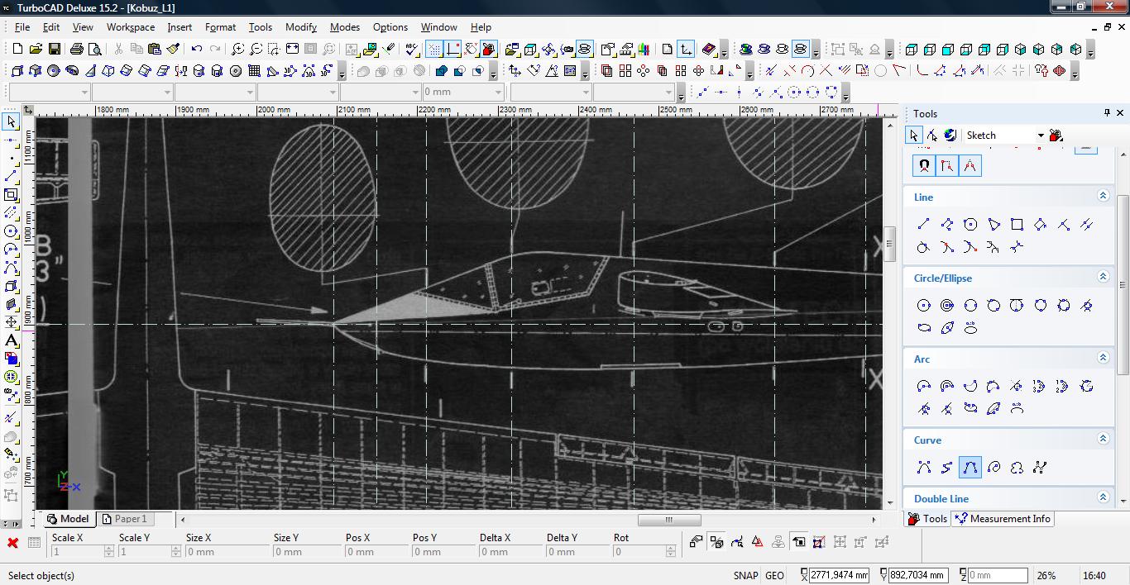Open the Insert menu

[x=180, y=26]
